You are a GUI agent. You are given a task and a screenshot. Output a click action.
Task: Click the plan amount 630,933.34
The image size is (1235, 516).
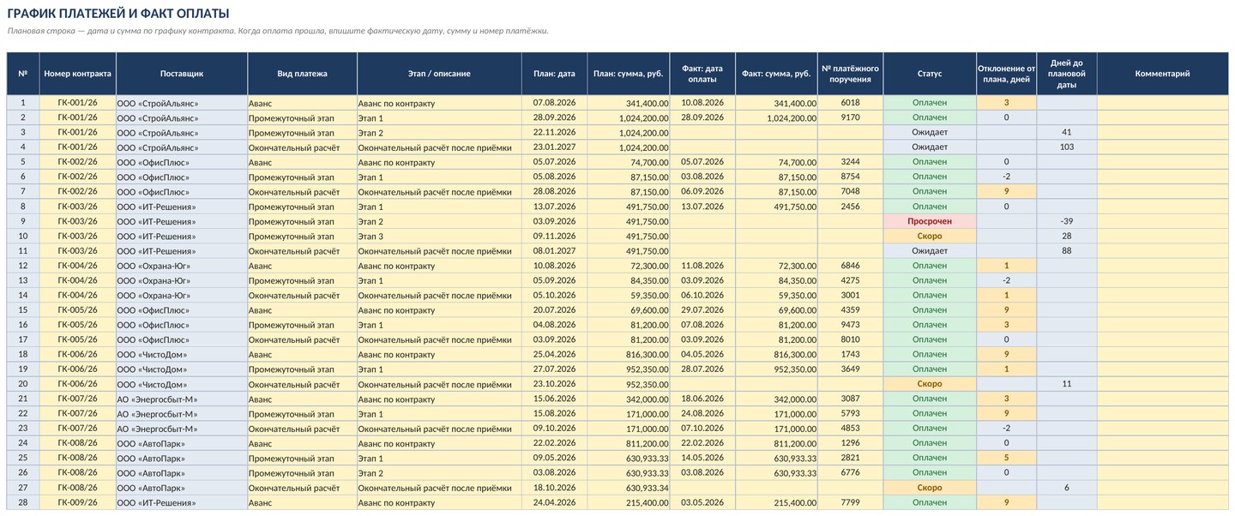coord(629,487)
